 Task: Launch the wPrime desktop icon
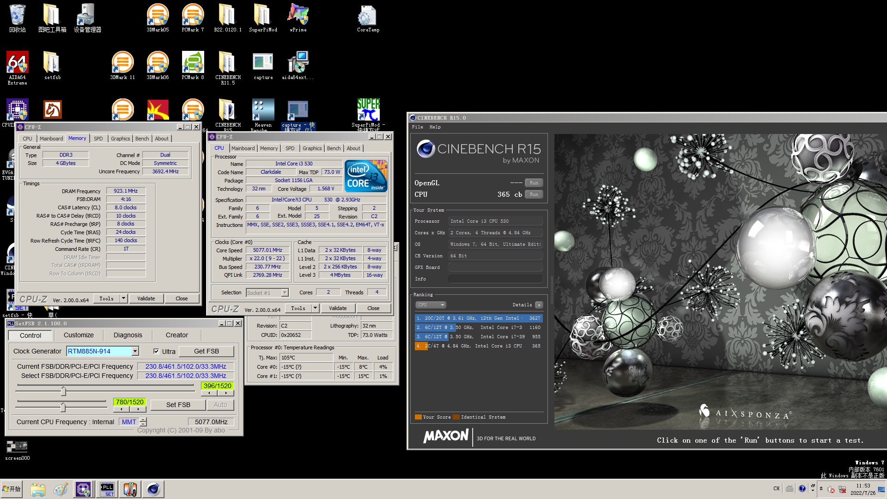[x=298, y=18]
